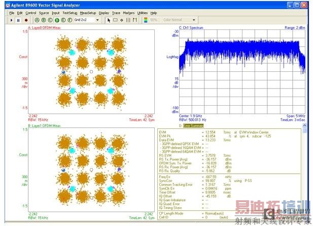The width and height of the screenshot is (313, 226).
Task: Select the arrow pointer tool
Action: (109, 20)
